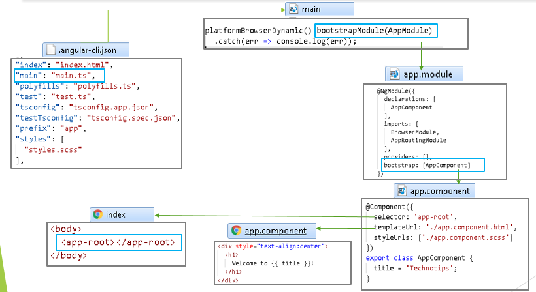Click the Welcome to {{ title }}! text
Screen dimensions: 536x292
(273, 263)
